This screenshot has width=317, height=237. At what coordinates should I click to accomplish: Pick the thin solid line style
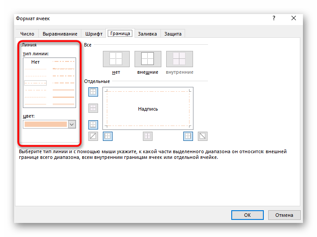(35, 104)
